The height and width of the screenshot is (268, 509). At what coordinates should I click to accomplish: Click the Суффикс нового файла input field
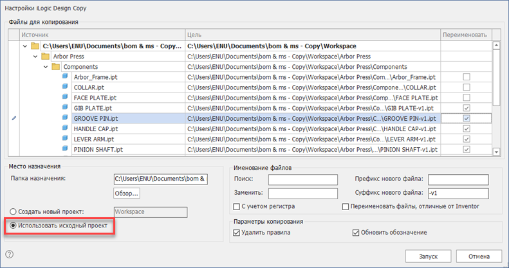click(458, 193)
